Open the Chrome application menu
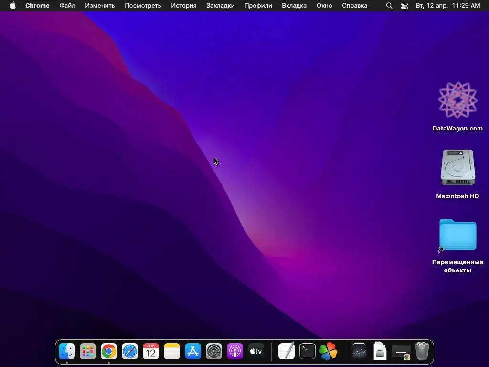The width and height of the screenshot is (489, 367). 37,6
